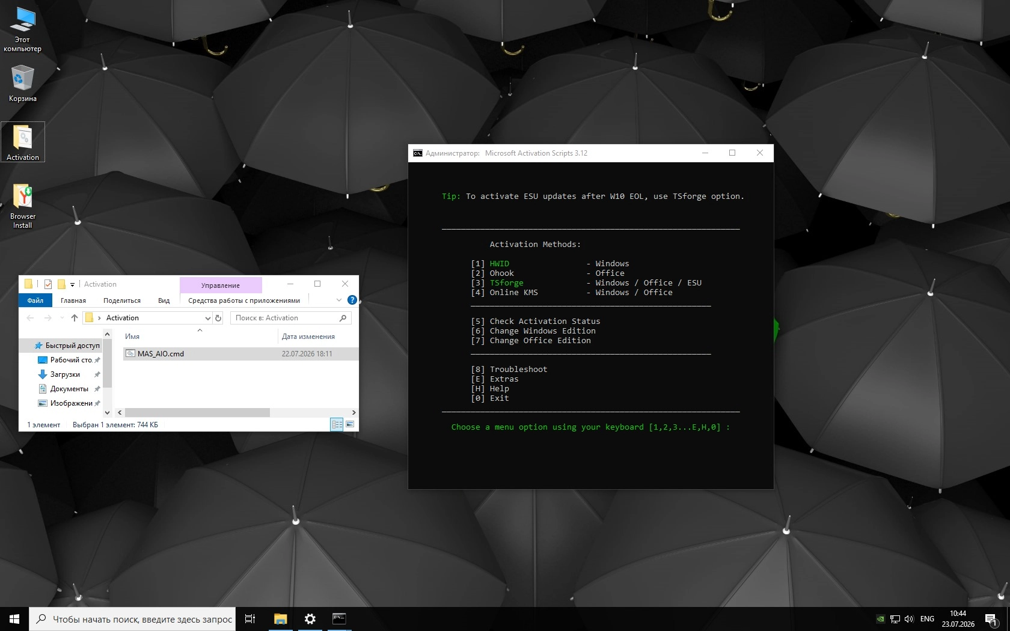Screen dimensions: 1010x631
Task: Open the Средства работы с приложениями tab
Action: [244, 300]
